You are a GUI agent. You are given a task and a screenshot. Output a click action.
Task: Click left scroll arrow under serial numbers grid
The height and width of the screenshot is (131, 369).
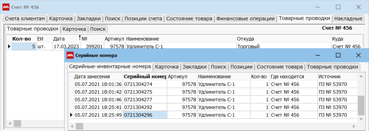[72, 126]
